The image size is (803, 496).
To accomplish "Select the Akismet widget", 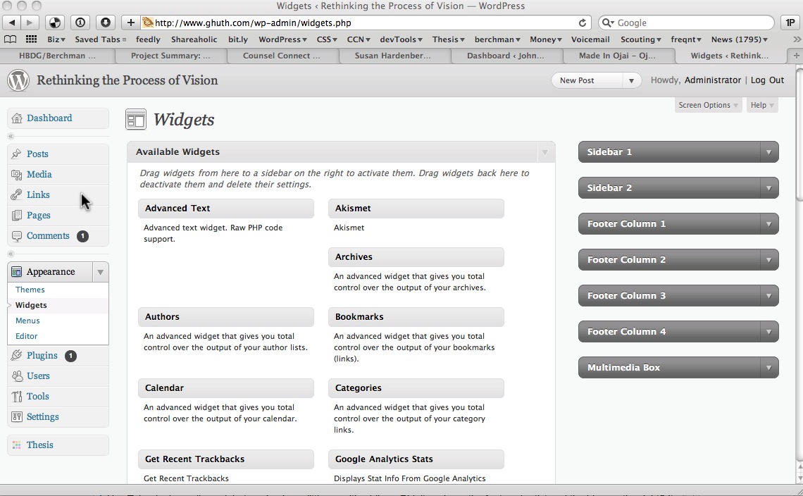I will tap(416, 209).
